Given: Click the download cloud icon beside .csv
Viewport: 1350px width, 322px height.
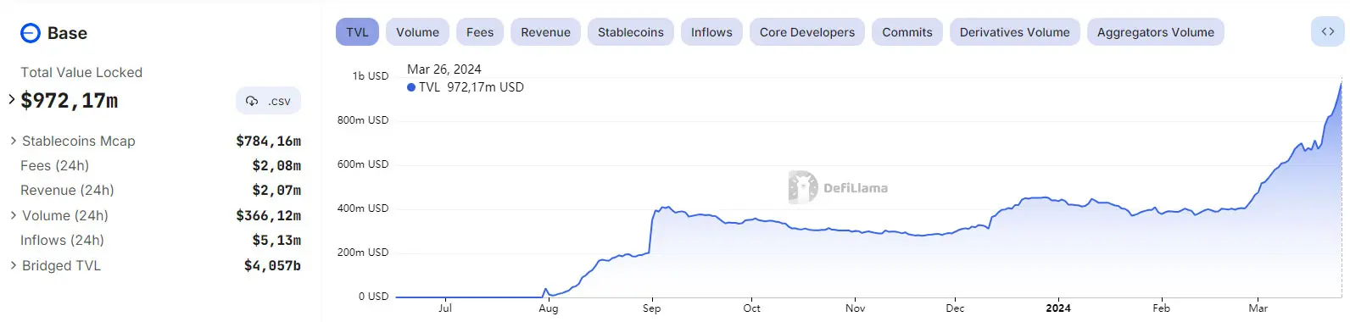Looking at the screenshot, I should click(x=252, y=101).
